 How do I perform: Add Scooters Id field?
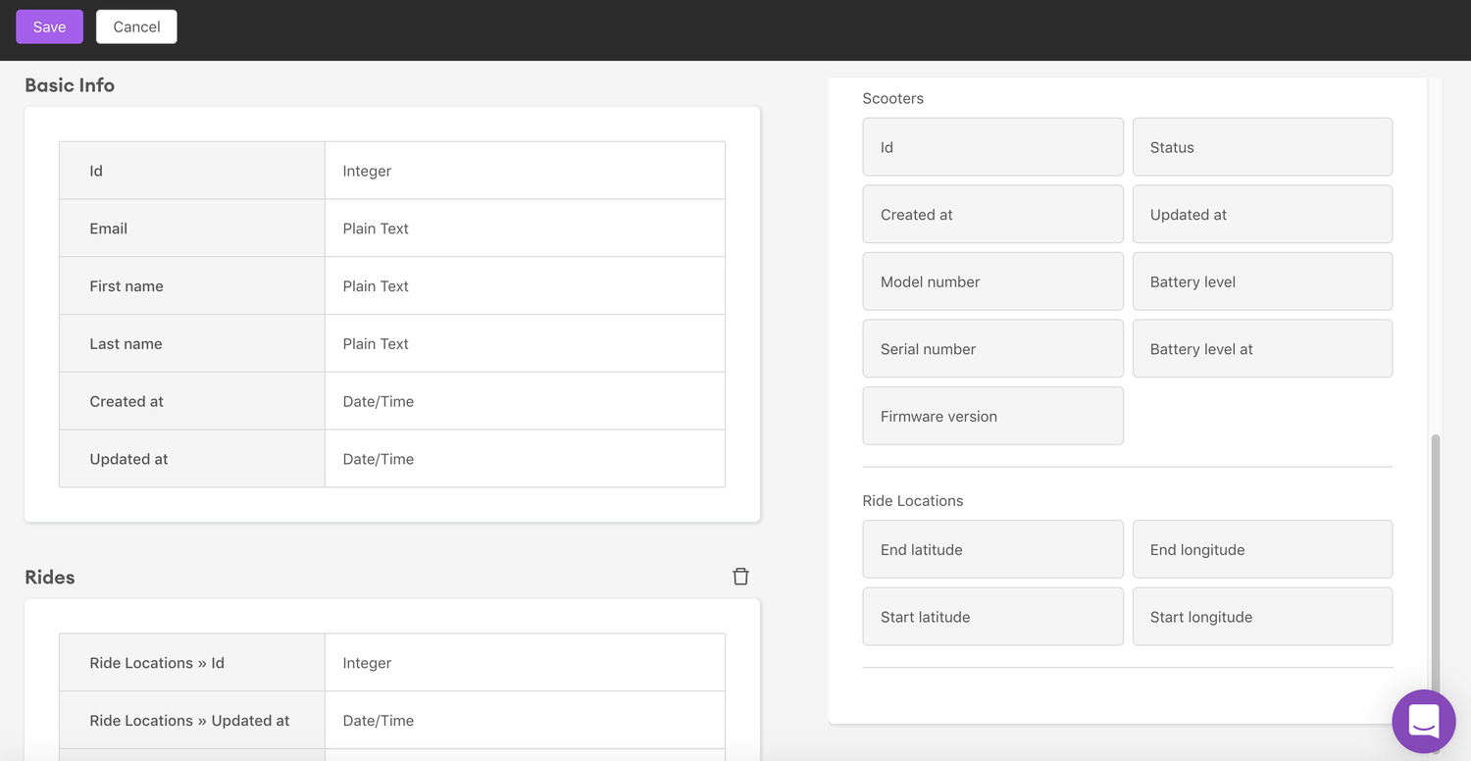(x=992, y=147)
